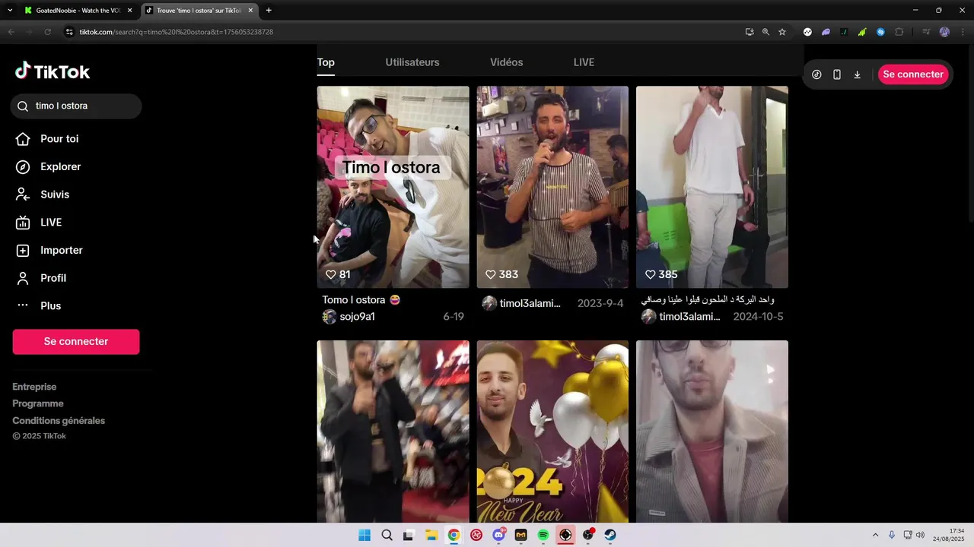Switch to the GoatedNoobie browser tab
The height and width of the screenshot is (547, 974).
[x=78, y=11]
